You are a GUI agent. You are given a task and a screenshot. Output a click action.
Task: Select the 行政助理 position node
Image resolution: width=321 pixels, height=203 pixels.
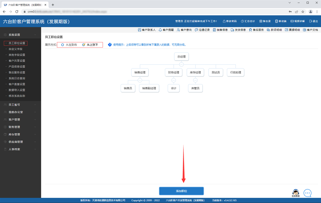tap(235, 72)
